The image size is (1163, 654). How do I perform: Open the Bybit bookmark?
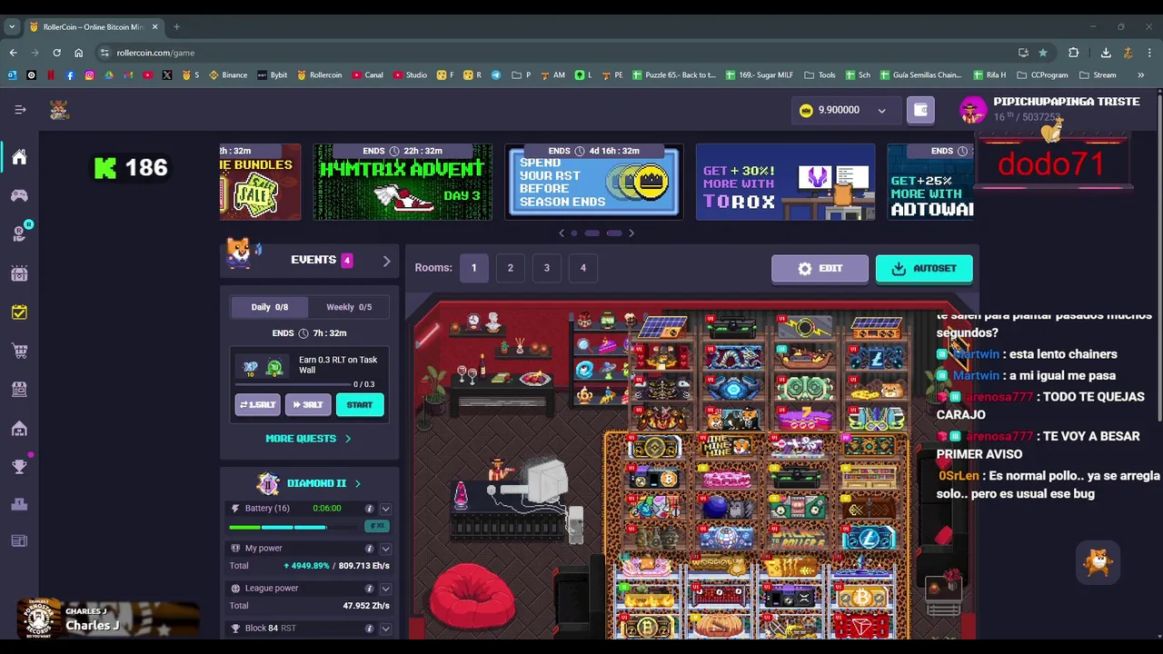pos(273,75)
